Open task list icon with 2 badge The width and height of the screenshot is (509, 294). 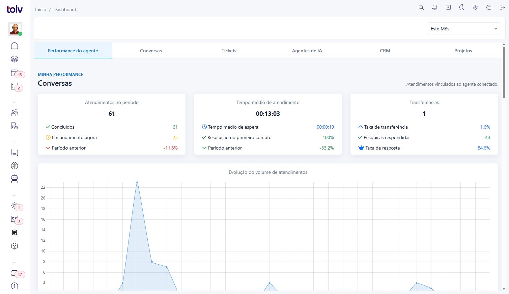(15, 86)
